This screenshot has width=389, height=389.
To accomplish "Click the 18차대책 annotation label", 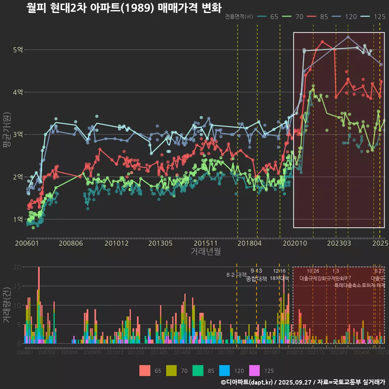I will click(x=279, y=278).
